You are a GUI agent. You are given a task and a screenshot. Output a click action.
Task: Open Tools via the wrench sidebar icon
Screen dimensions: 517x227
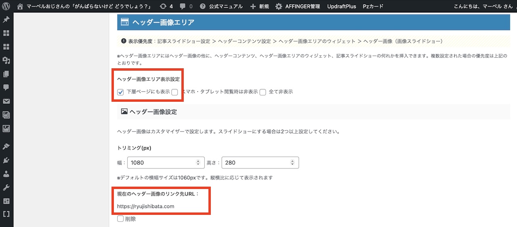point(6,187)
